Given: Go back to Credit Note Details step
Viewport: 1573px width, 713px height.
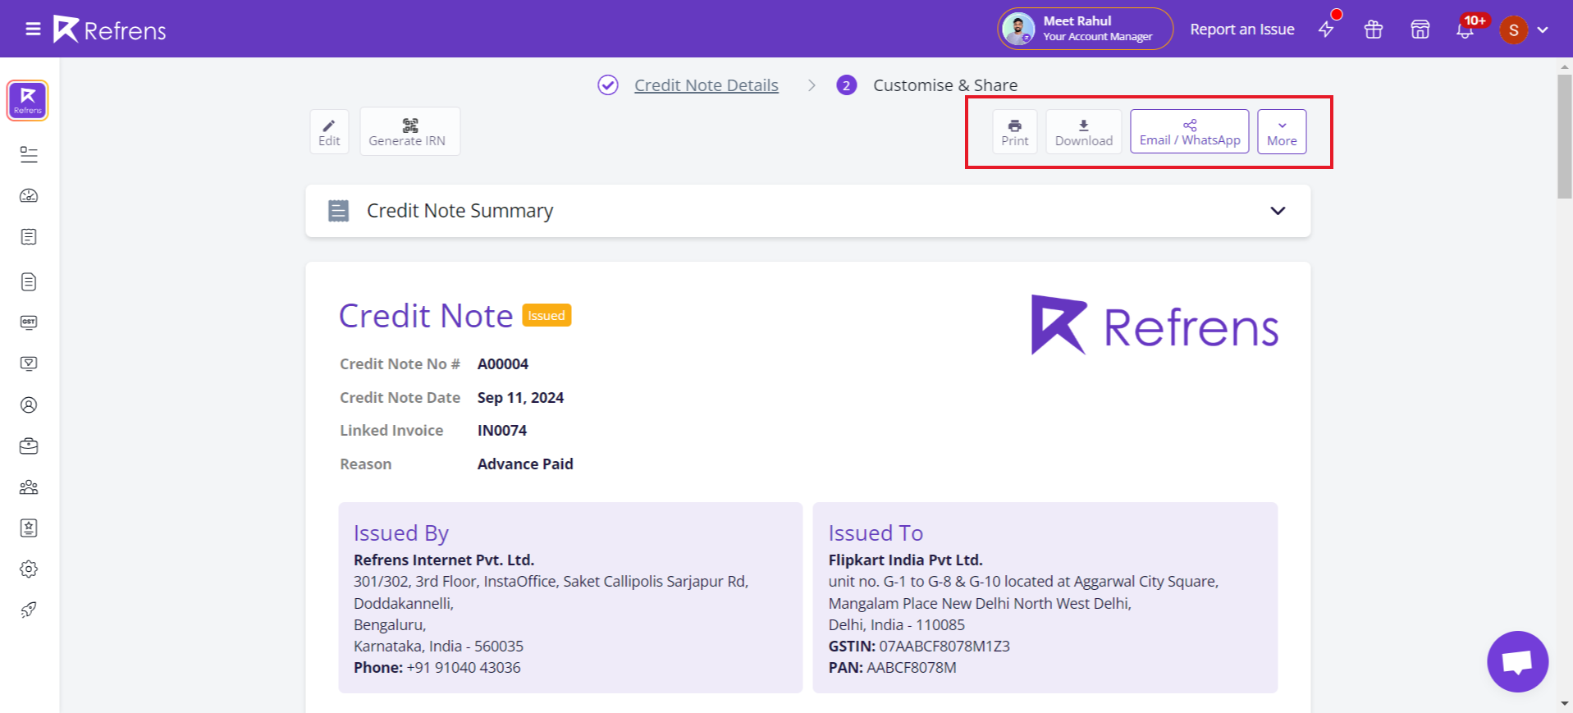Looking at the screenshot, I should click(706, 85).
